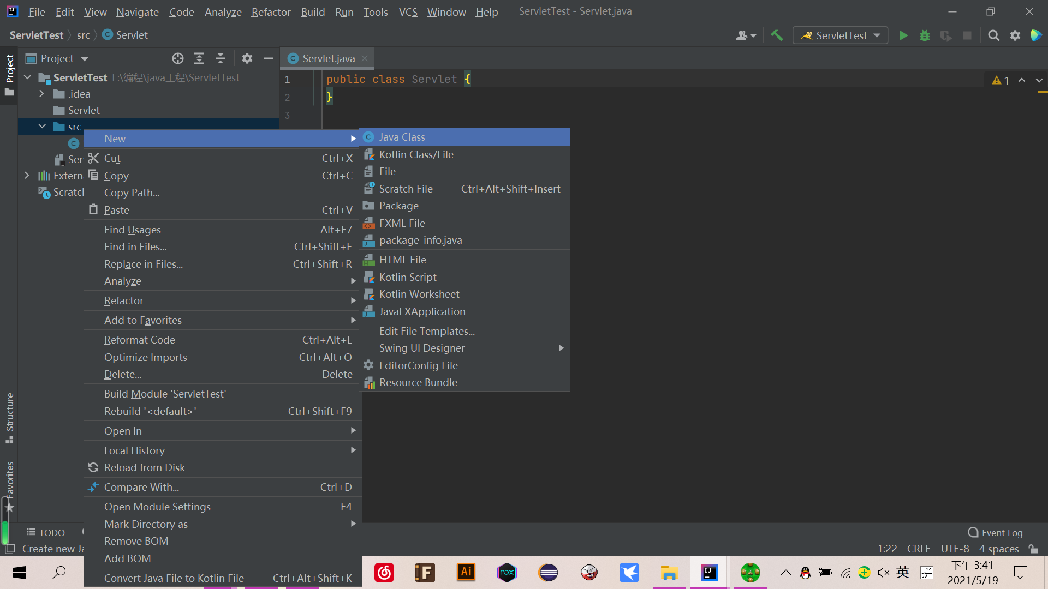Expand the .idea folder

click(x=41, y=94)
